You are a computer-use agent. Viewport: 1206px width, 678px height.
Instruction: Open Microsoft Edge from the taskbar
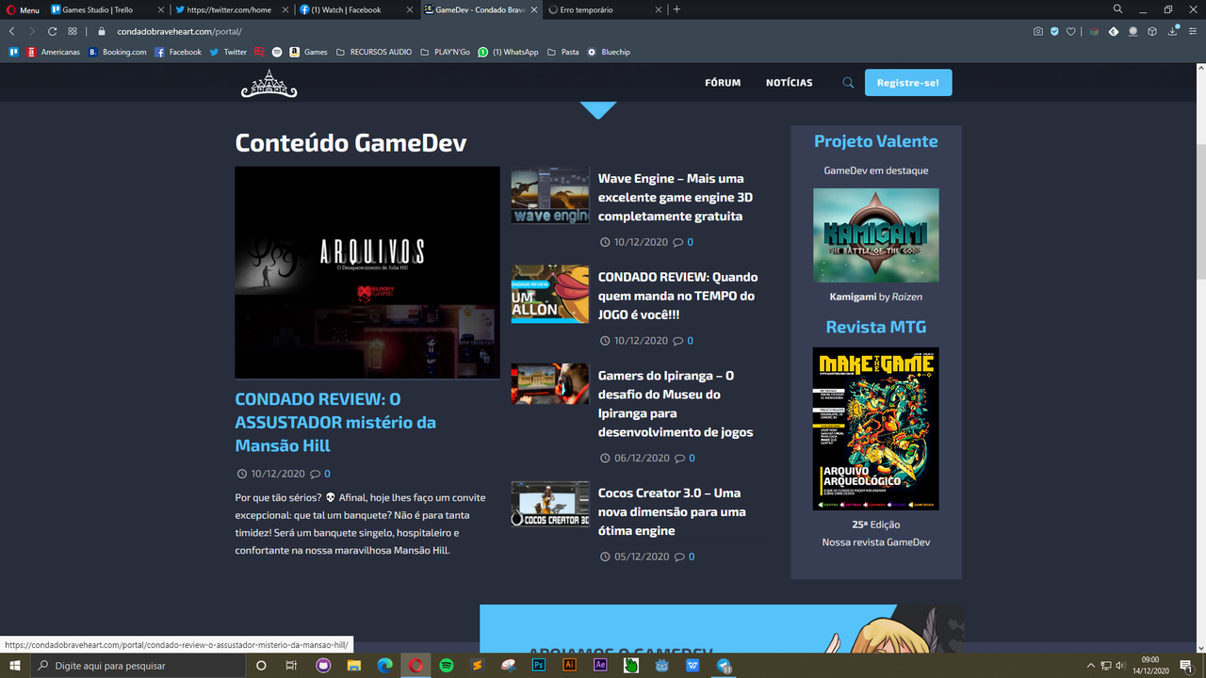click(x=384, y=665)
